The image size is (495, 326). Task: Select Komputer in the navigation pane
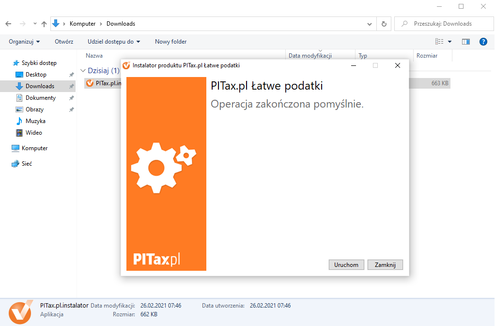pos(34,148)
